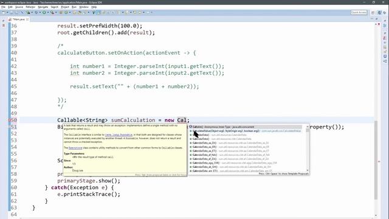Select the CalculatedValue constructor proposal
Image resolution: width=389 pixels, height=219 pixels.
pyautogui.click(x=246, y=131)
